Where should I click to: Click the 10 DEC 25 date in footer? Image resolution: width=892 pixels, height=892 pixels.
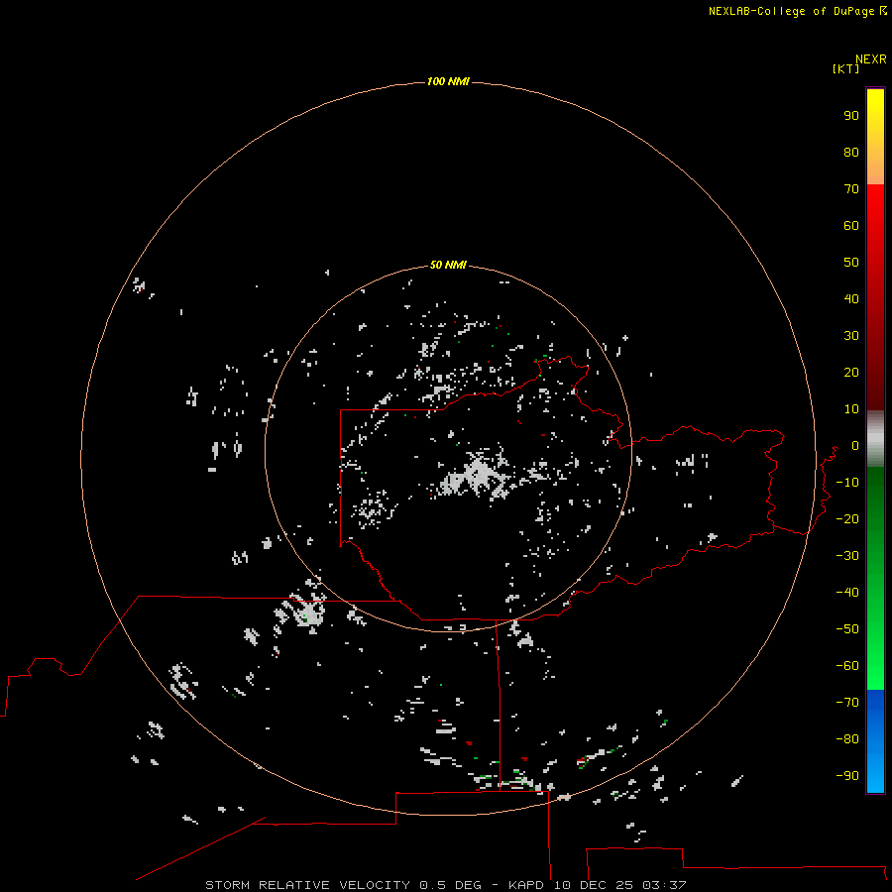click(x=595, y=885)
